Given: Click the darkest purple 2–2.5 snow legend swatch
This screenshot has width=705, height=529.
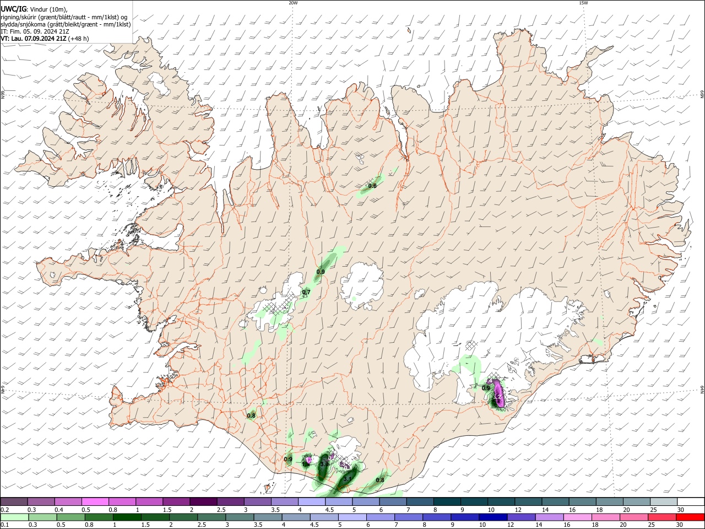Looking at the screenshot, I should [x=203, y=501].
